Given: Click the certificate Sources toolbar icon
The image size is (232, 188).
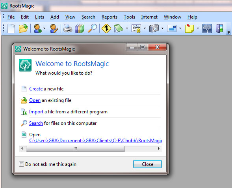Looking at the screenshot, I should [136, 28].
